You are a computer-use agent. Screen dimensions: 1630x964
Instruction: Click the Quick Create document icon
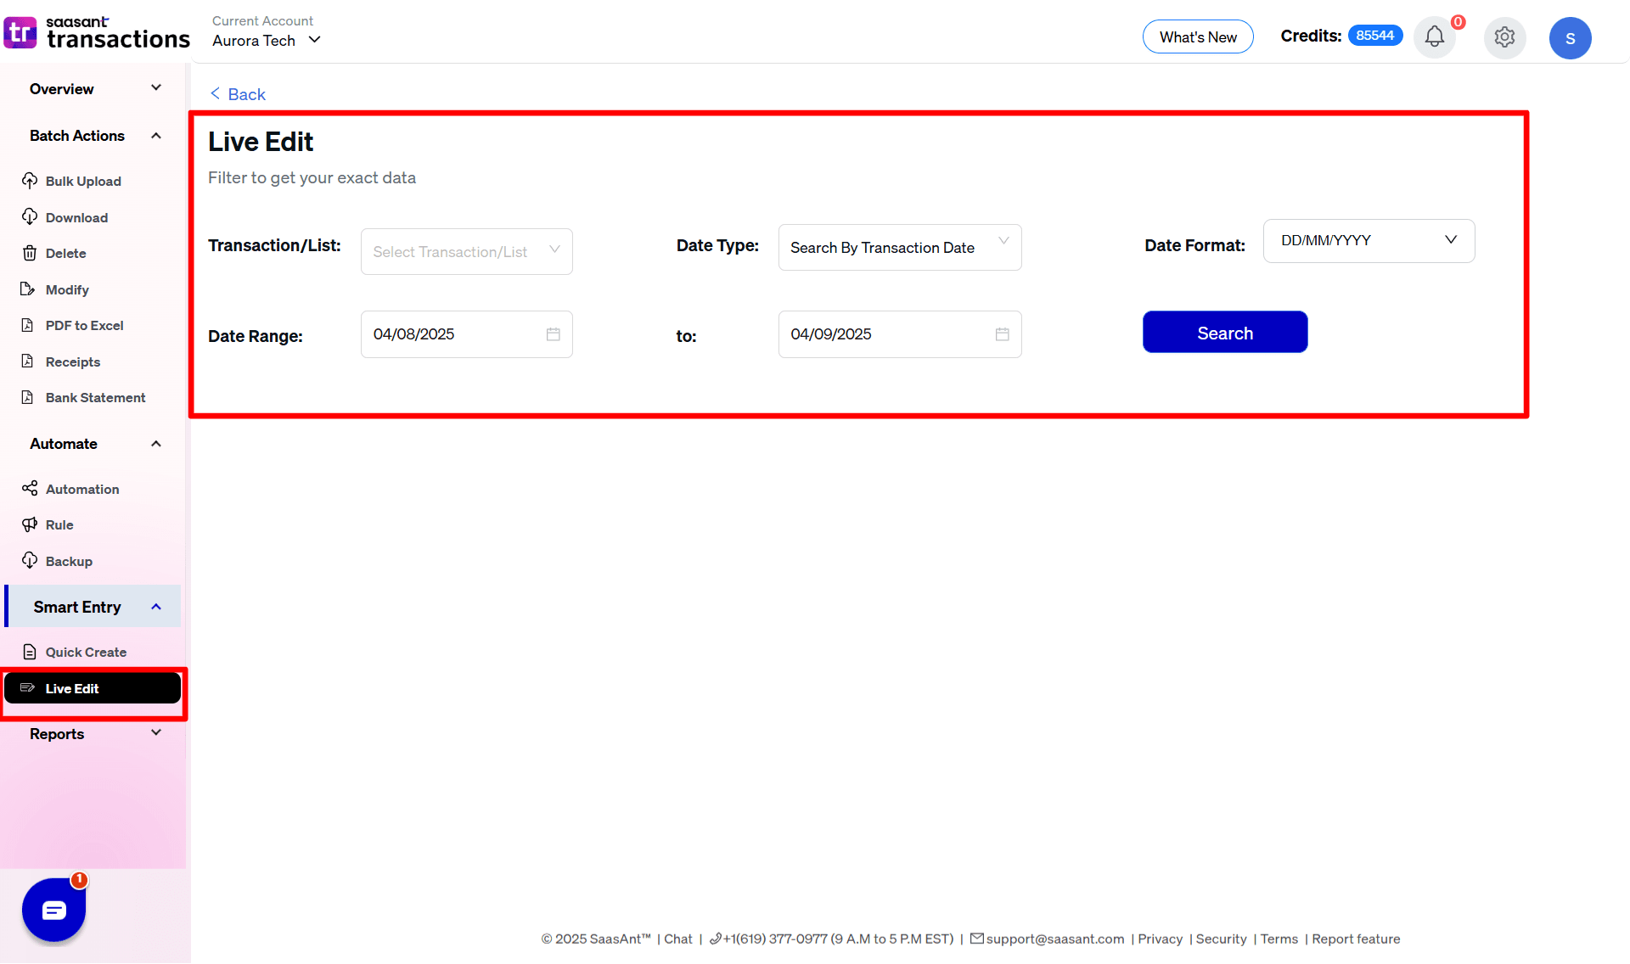click(x=30, y=652)
